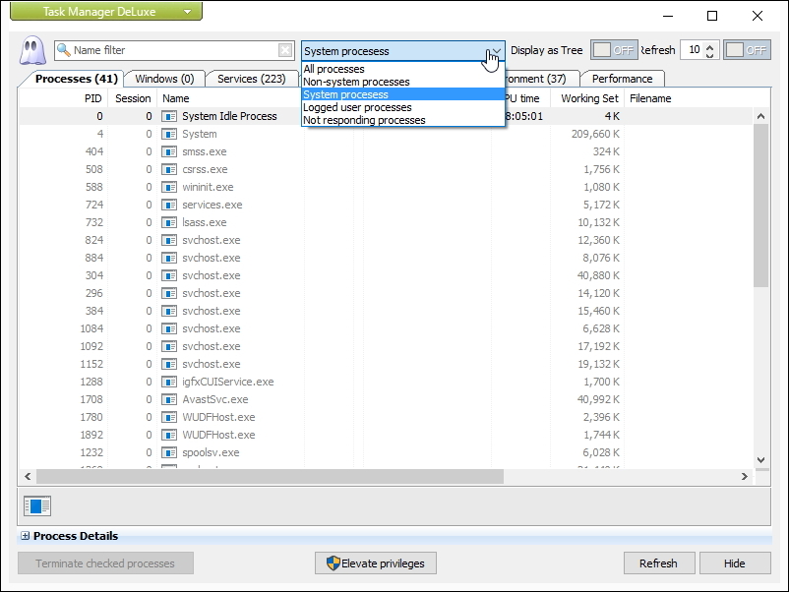
Task: Click the services.exe process icon
Action: coord(169,205)
